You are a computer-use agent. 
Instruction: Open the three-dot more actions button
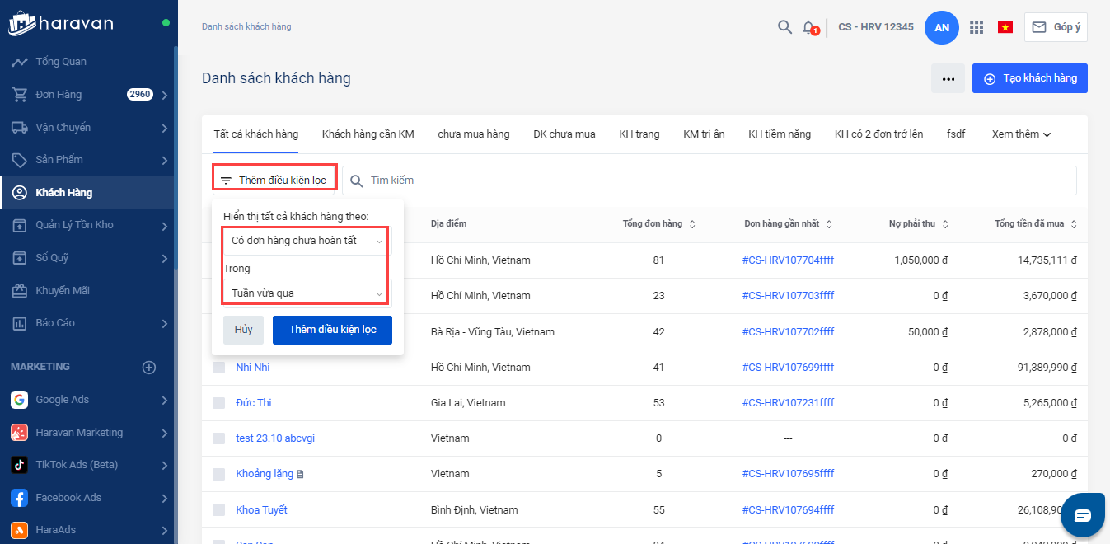[x=948, y=78]
